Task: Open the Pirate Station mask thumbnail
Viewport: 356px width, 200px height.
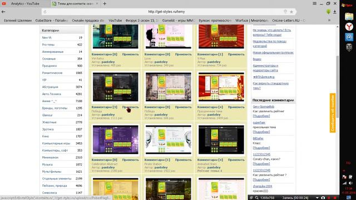Action: tap(169, 139)
